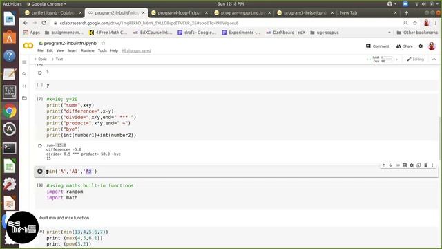Open Other bookmarks folder
This screenshot has width=442, height=249.
point(417,33)
